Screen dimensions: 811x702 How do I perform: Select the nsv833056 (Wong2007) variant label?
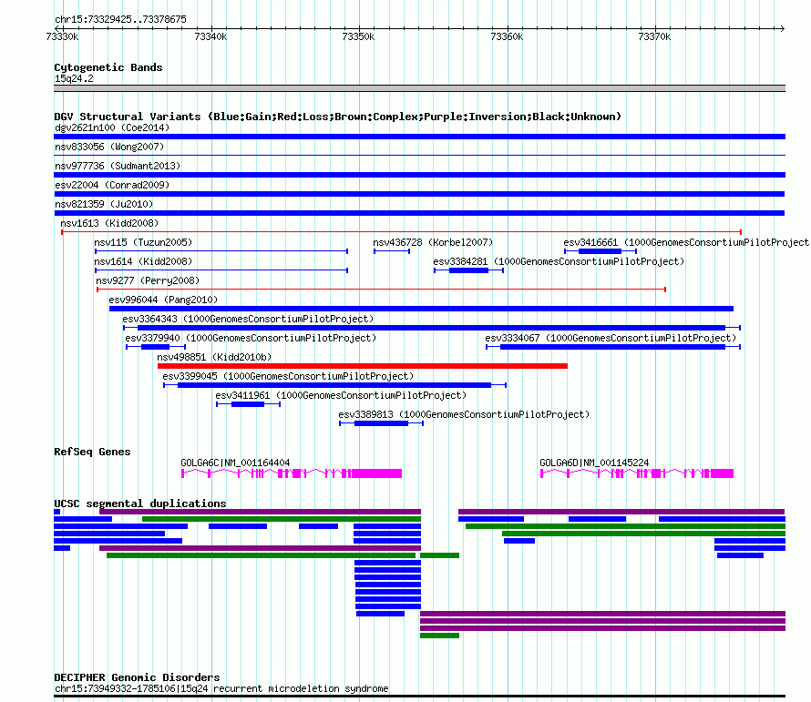[109, 147]
